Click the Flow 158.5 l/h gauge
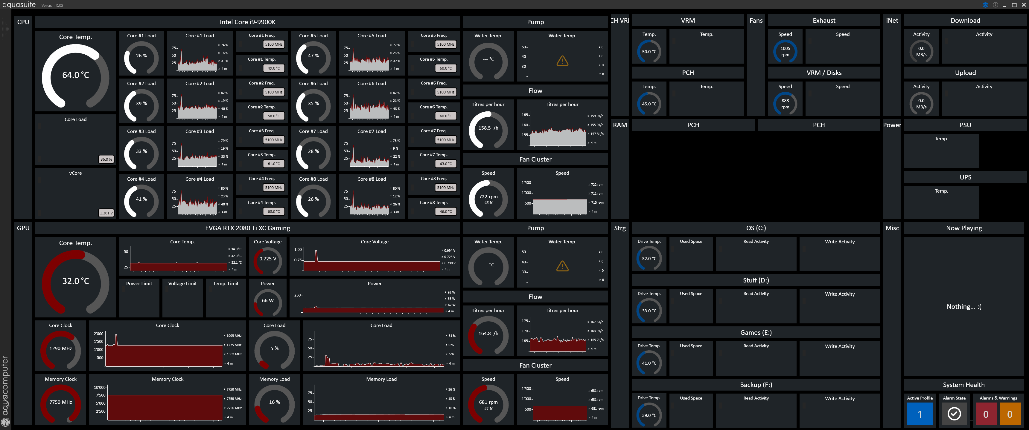1029x430 pixels. click(x=488, y=128)
